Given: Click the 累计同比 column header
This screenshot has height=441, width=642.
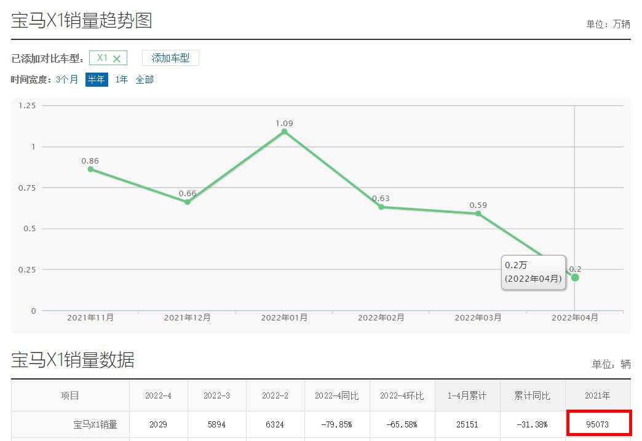Looking at the screenshot, I should 532,395.
